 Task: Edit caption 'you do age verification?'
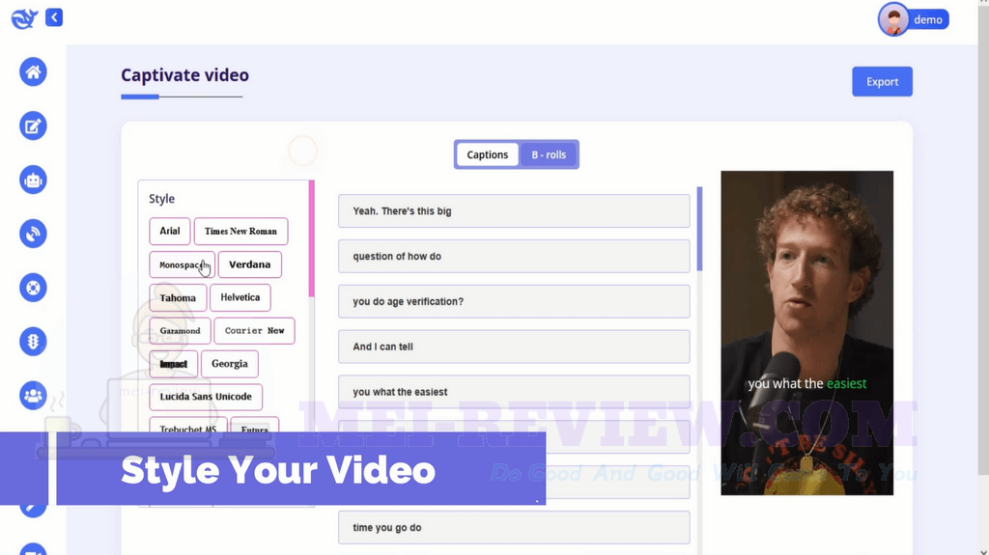coord(514,301)
